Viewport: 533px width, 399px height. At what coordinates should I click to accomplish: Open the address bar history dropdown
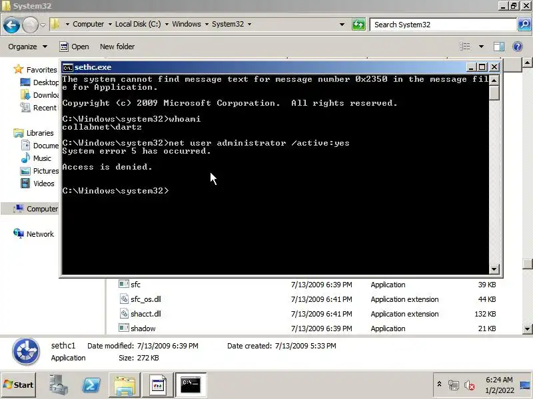click(342, 25)
